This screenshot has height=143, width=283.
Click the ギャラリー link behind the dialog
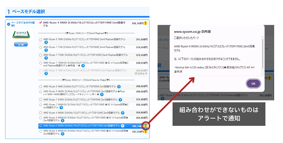[164, 40]
